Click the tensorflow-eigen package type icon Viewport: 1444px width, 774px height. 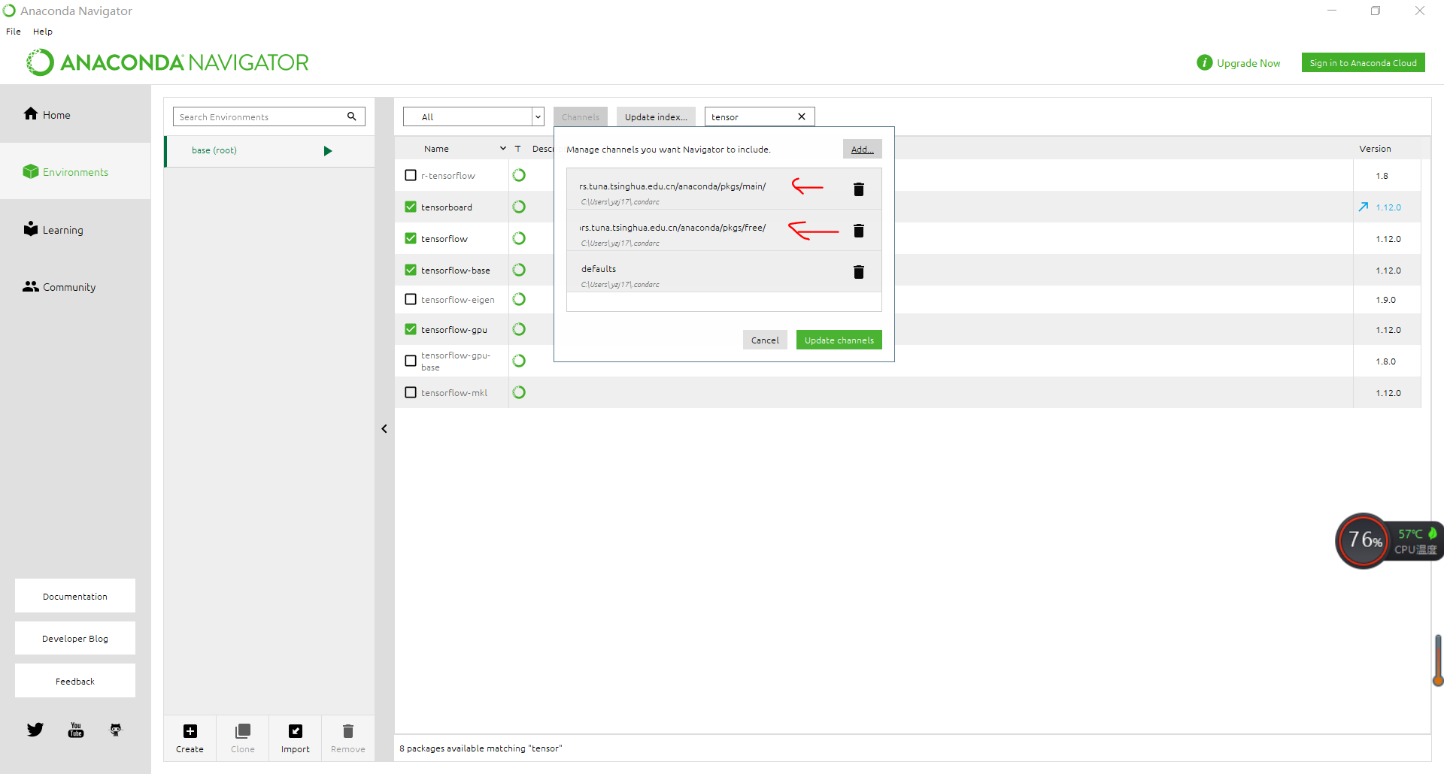[519, 299]
